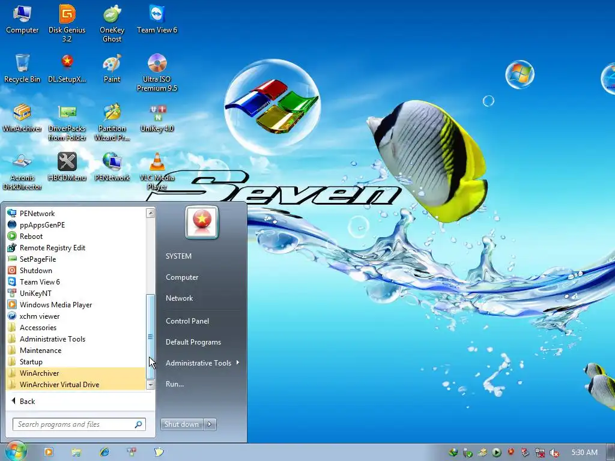Open the Computer desktop icon
The image size is (615, 461).
[x=22, y=19]
